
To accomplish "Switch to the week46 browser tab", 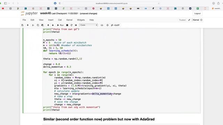I will (216, 8).
